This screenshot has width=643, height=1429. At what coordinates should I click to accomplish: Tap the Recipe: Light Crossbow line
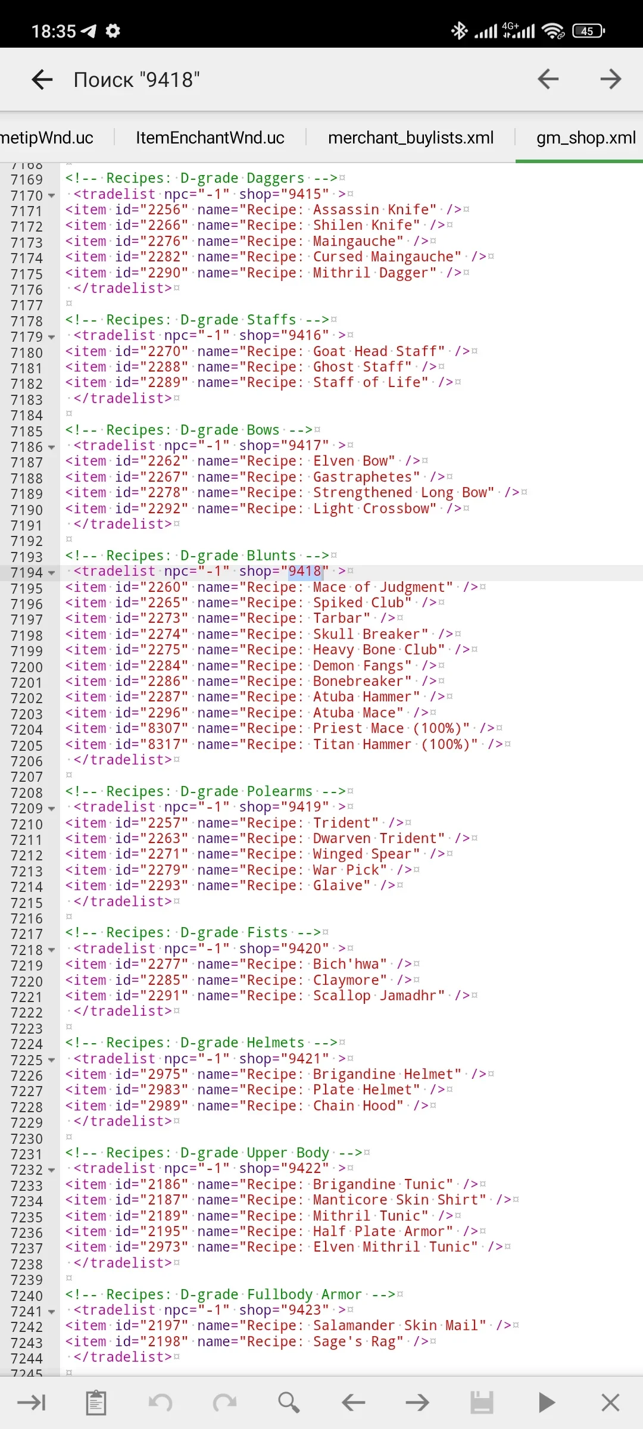pyautogui.click(x=267, y=508)
